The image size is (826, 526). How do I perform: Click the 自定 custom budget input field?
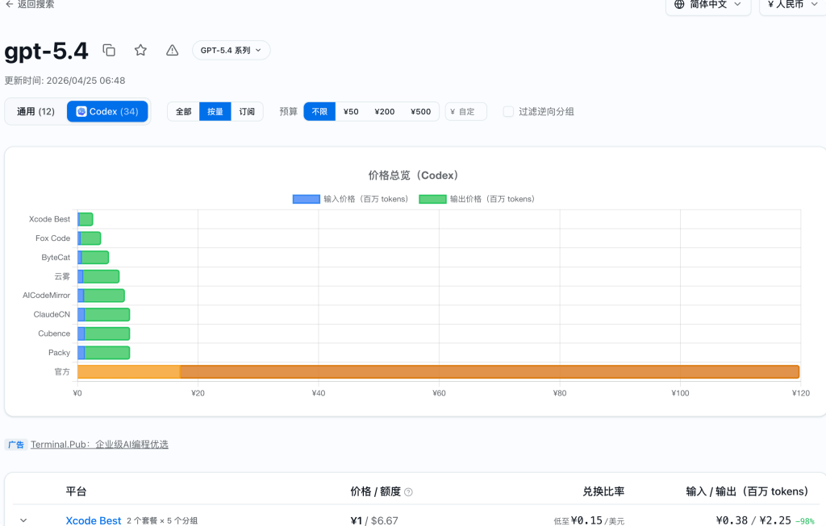pos(466,112)
